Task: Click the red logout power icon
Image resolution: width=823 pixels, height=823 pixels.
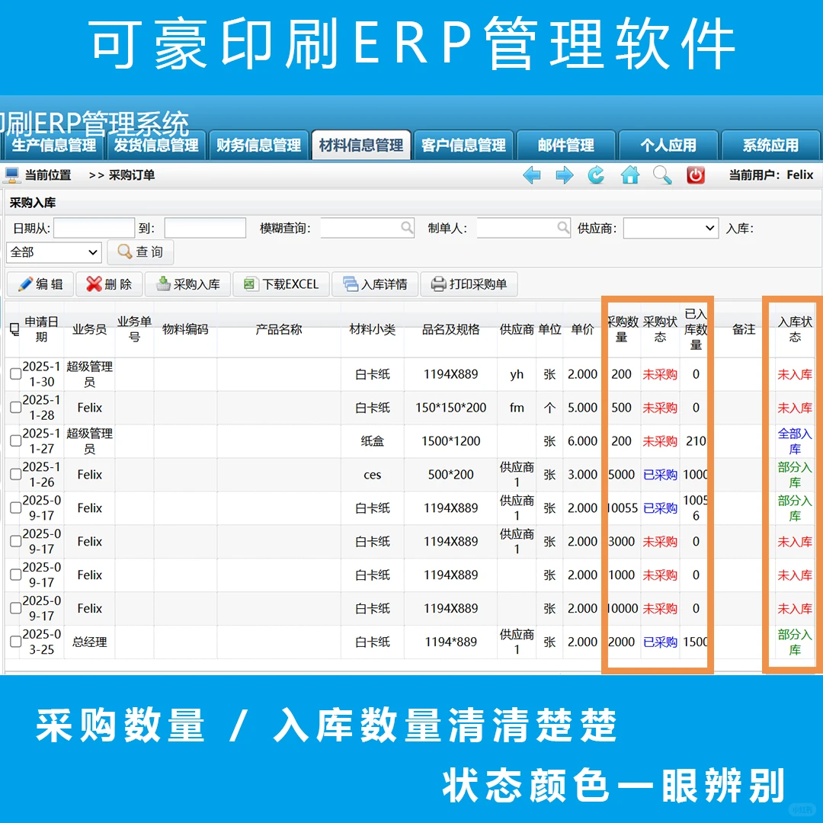Action: (x=695, y=175)
